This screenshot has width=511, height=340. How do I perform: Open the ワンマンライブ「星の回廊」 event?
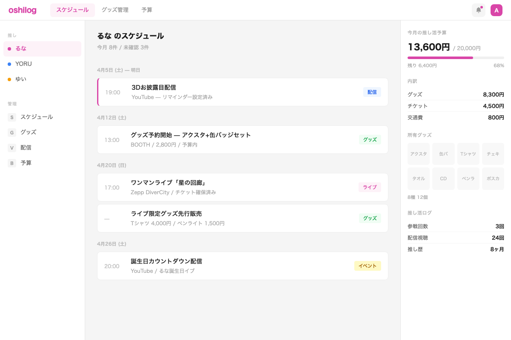(243, 187)
